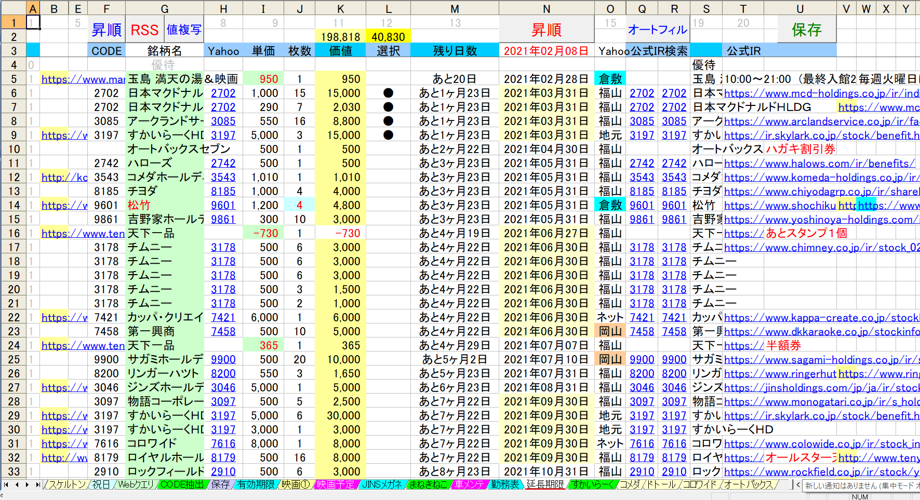This screenshot has width=920, height=500.
Task: Click the オートフィル button
Action: (658, 30)
